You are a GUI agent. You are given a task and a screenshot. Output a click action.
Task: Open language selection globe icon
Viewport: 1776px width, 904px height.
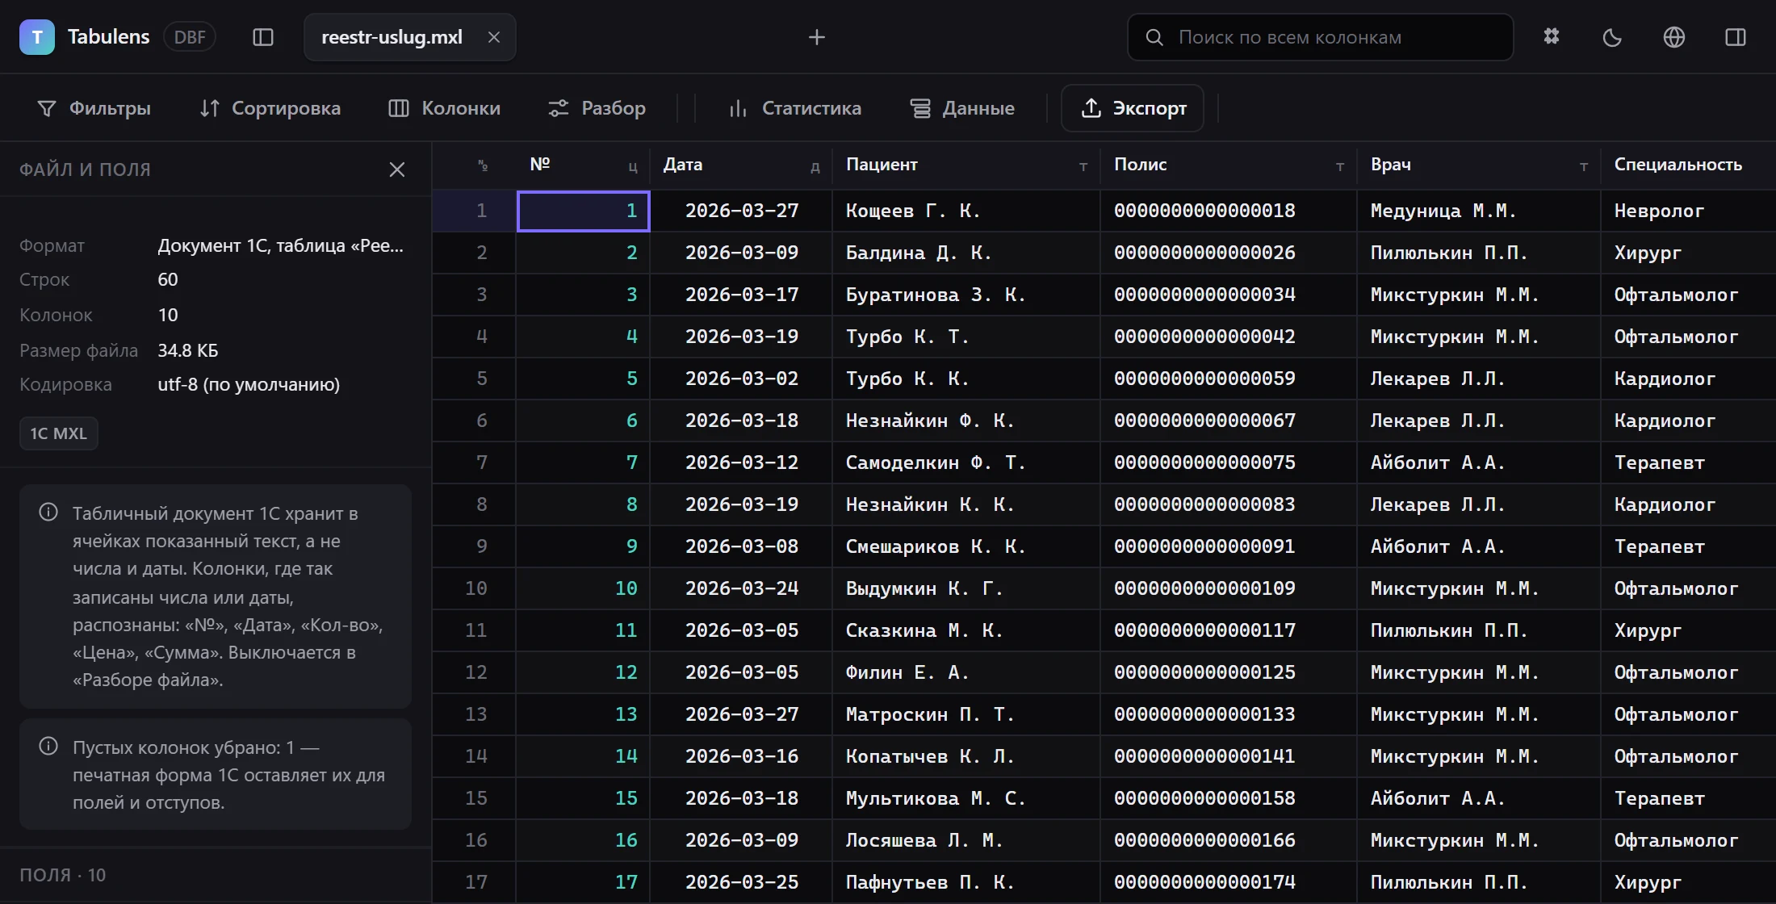point(1674,37)
